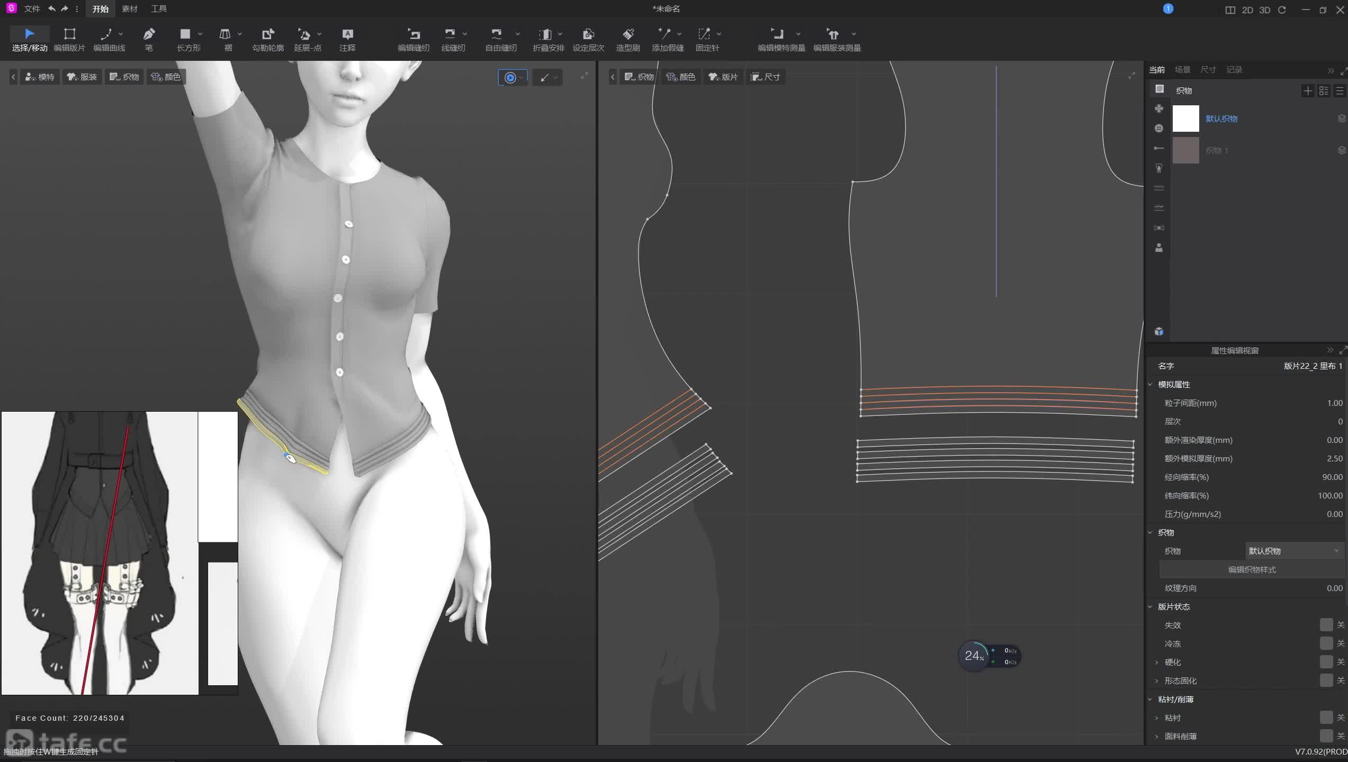Open dropdown arrow beside 固定针 tool

tap(719, 34)
